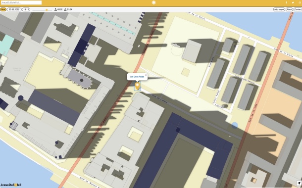Click the geolocation arrow icon

299,183
